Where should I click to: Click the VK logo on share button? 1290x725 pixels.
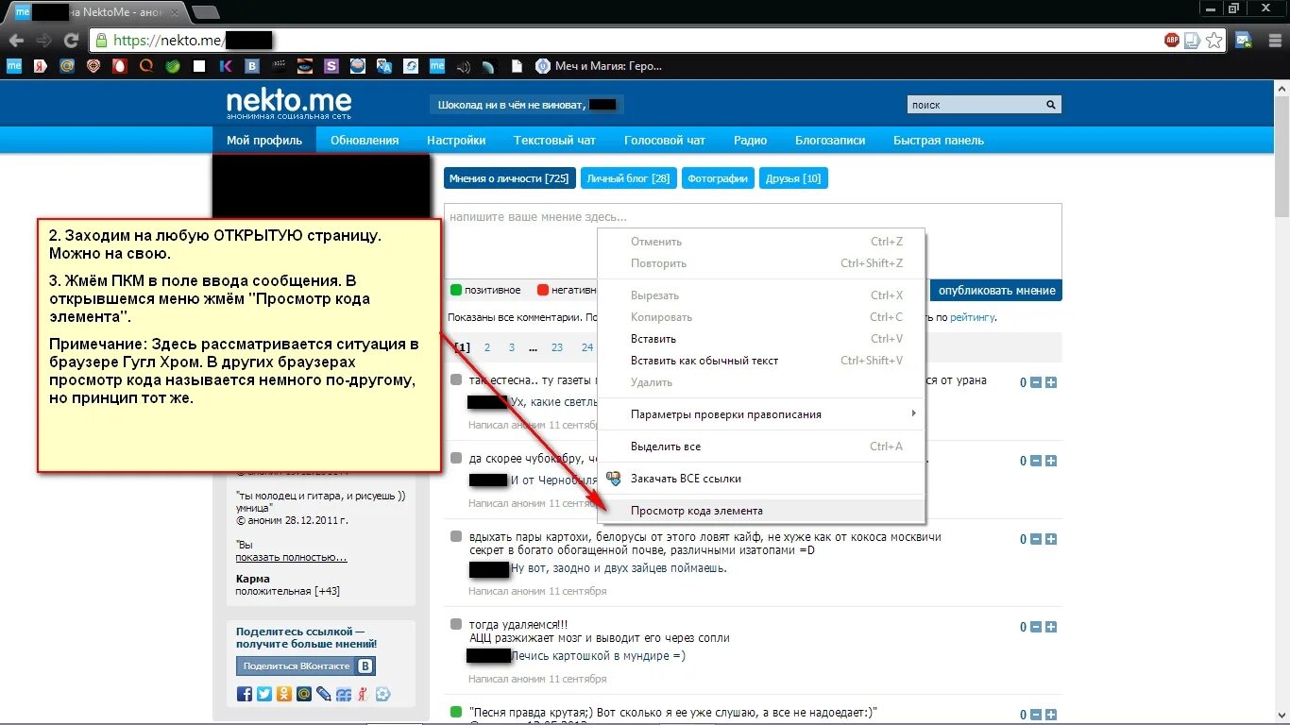(365, 666)
